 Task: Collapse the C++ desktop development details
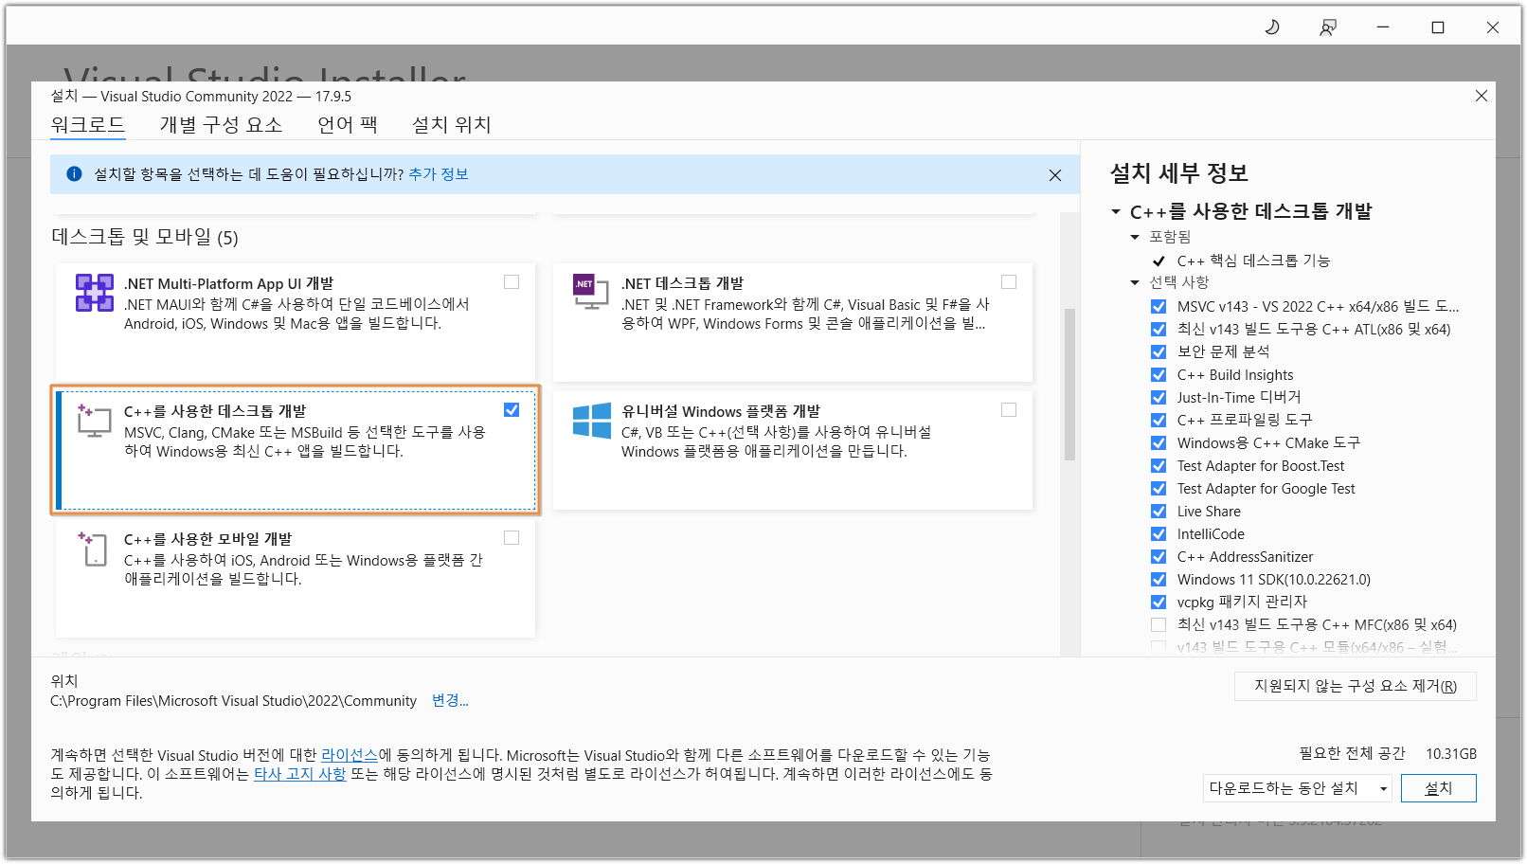pos(1116,212)
